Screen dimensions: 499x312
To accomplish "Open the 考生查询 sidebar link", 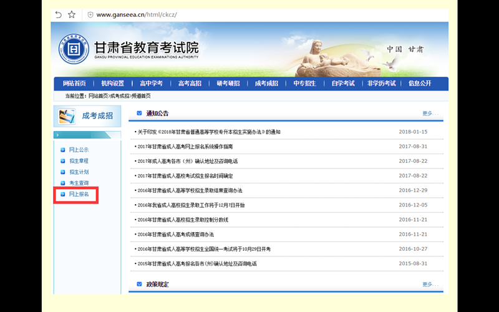I will [79, 183].
